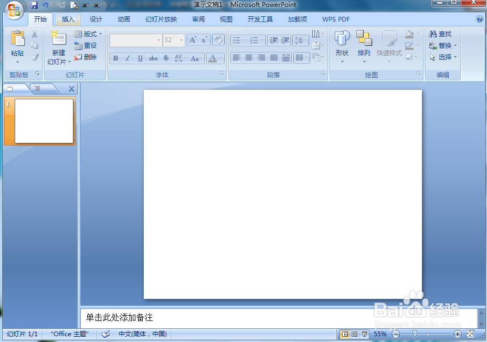This screenshot has width=487, height=342.
Task: Fit slide to current window icon
Action: pyautogui.click(x=471, y=334)
